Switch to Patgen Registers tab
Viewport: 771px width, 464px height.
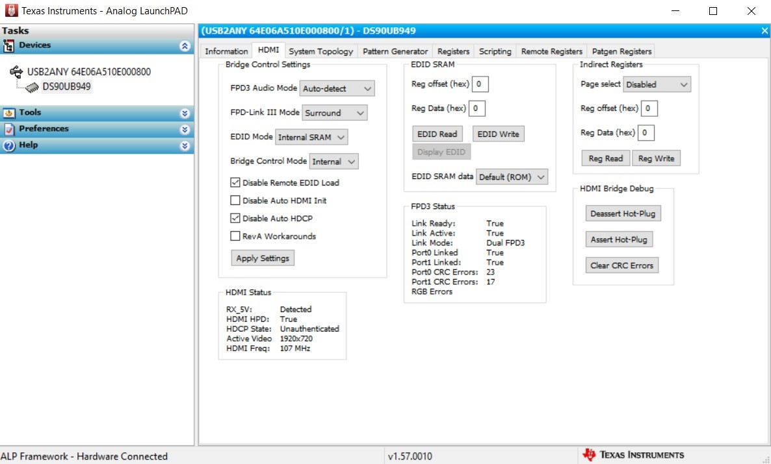621,51
